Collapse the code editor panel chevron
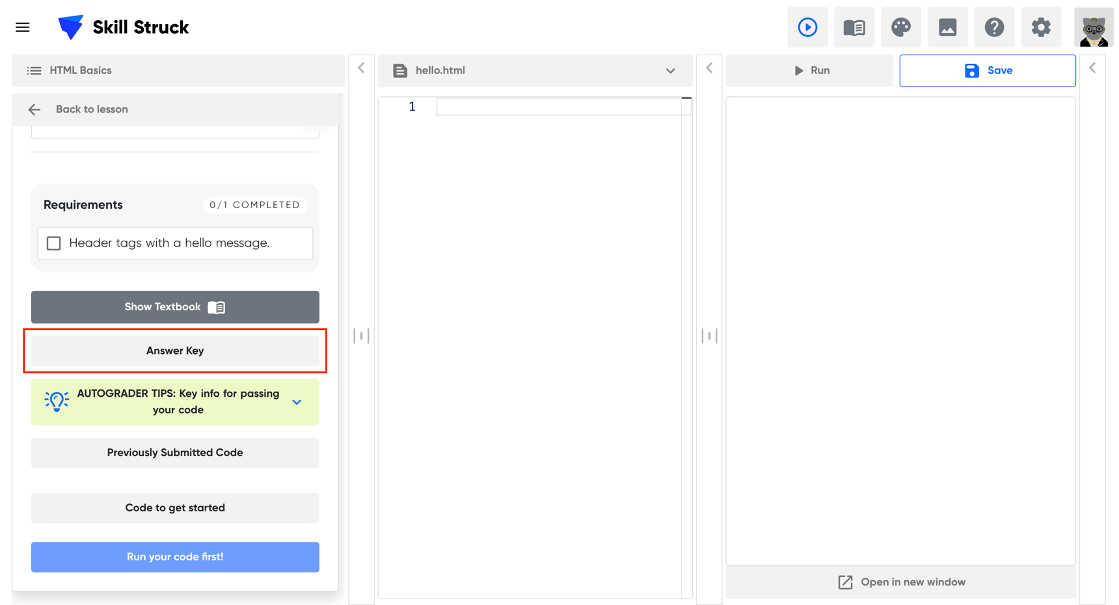The height and width of the screenshot is (605, 1119). [709, 68]
